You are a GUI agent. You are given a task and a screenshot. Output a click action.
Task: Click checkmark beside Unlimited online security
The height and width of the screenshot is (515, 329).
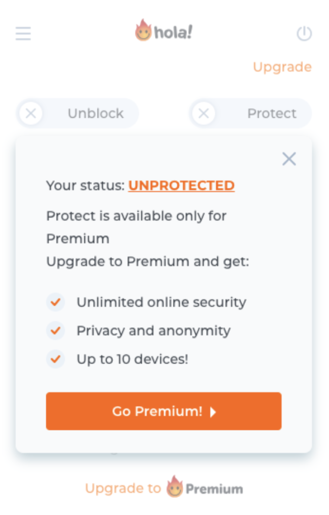pos(55,302)
